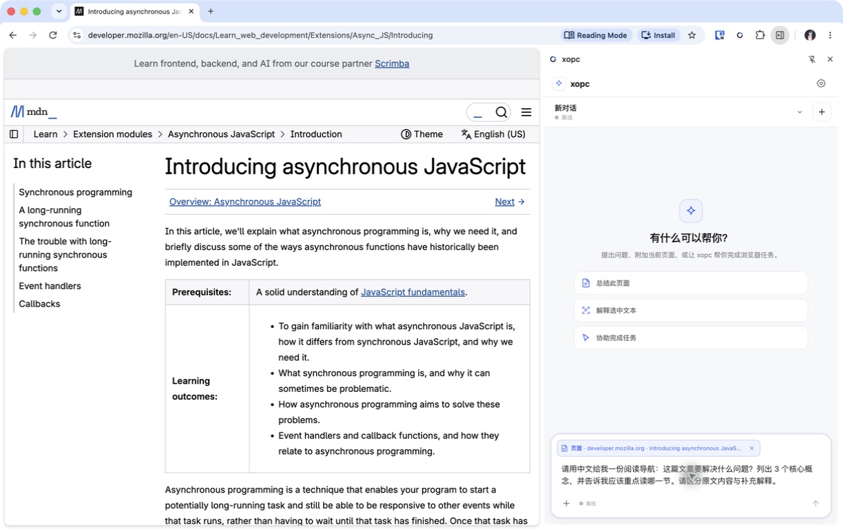Reload the current MDN page
Image resolution: width=843 pixels, height=529 pixels.
point(53,35)
